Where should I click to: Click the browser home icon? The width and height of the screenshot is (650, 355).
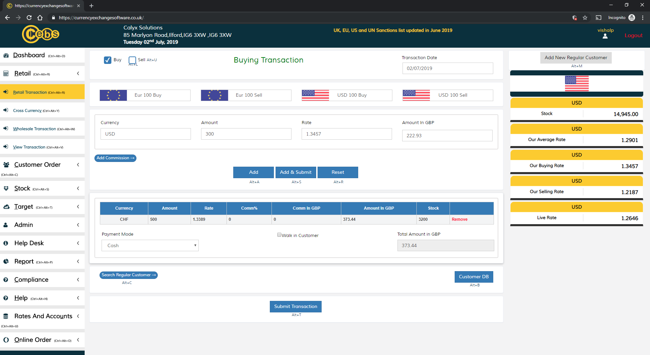pos(40,18)
